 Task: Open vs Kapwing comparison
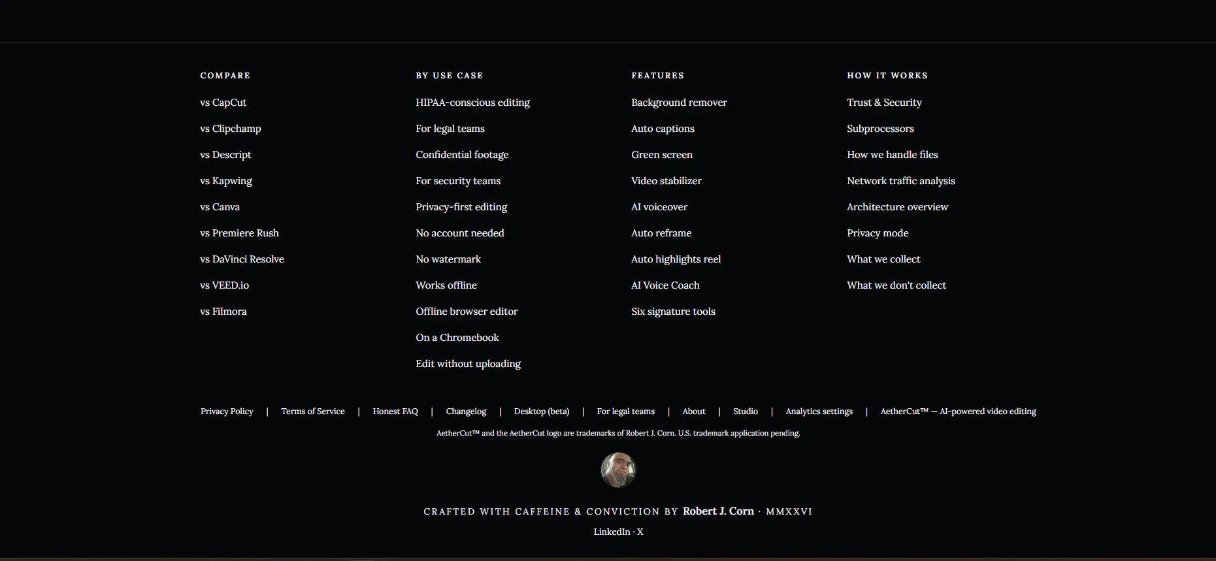pos(226,181)
